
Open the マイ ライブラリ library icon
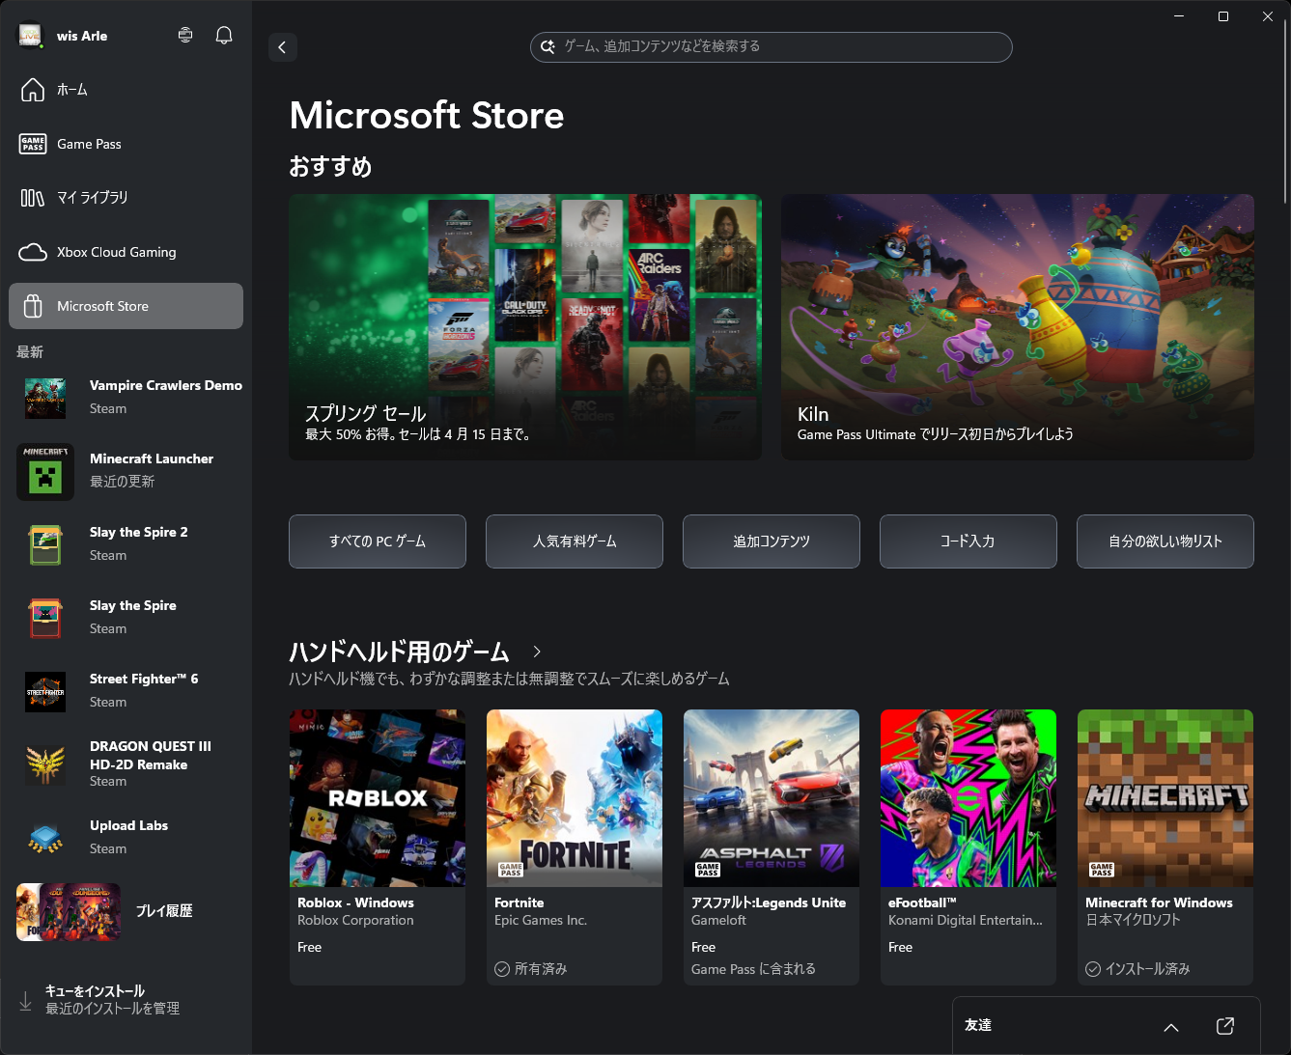(32, 198)
